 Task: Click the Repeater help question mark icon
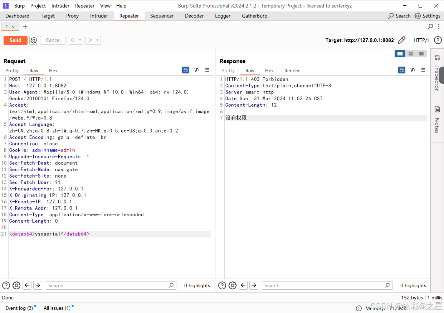tap(438, 40)
